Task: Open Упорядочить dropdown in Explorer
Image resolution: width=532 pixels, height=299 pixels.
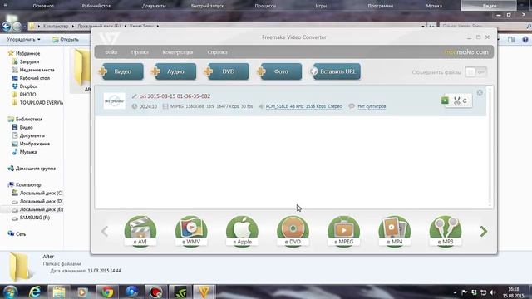Action: pyautogui.click(x=23, y=40)
